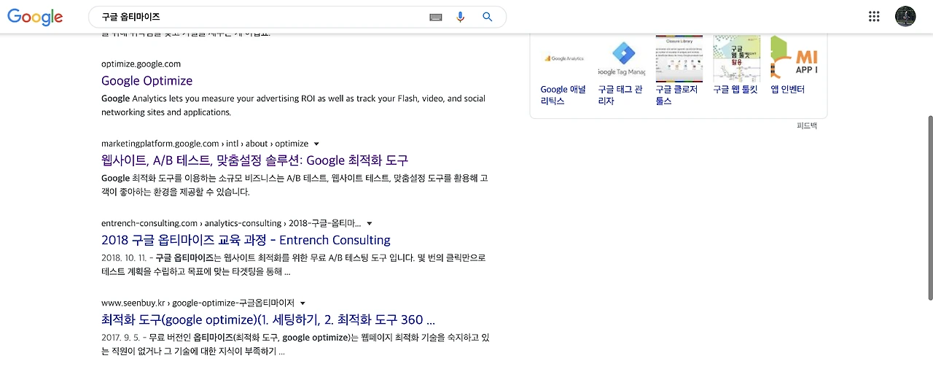The image size is (933, 369).
Task: Click the entrench-consulting.com breadcrumb URL
Action: (x=231, y=223)
